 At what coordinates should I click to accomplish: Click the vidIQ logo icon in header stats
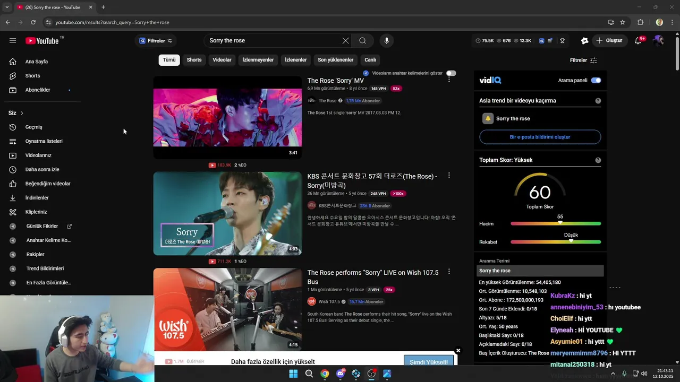point(541,40)
